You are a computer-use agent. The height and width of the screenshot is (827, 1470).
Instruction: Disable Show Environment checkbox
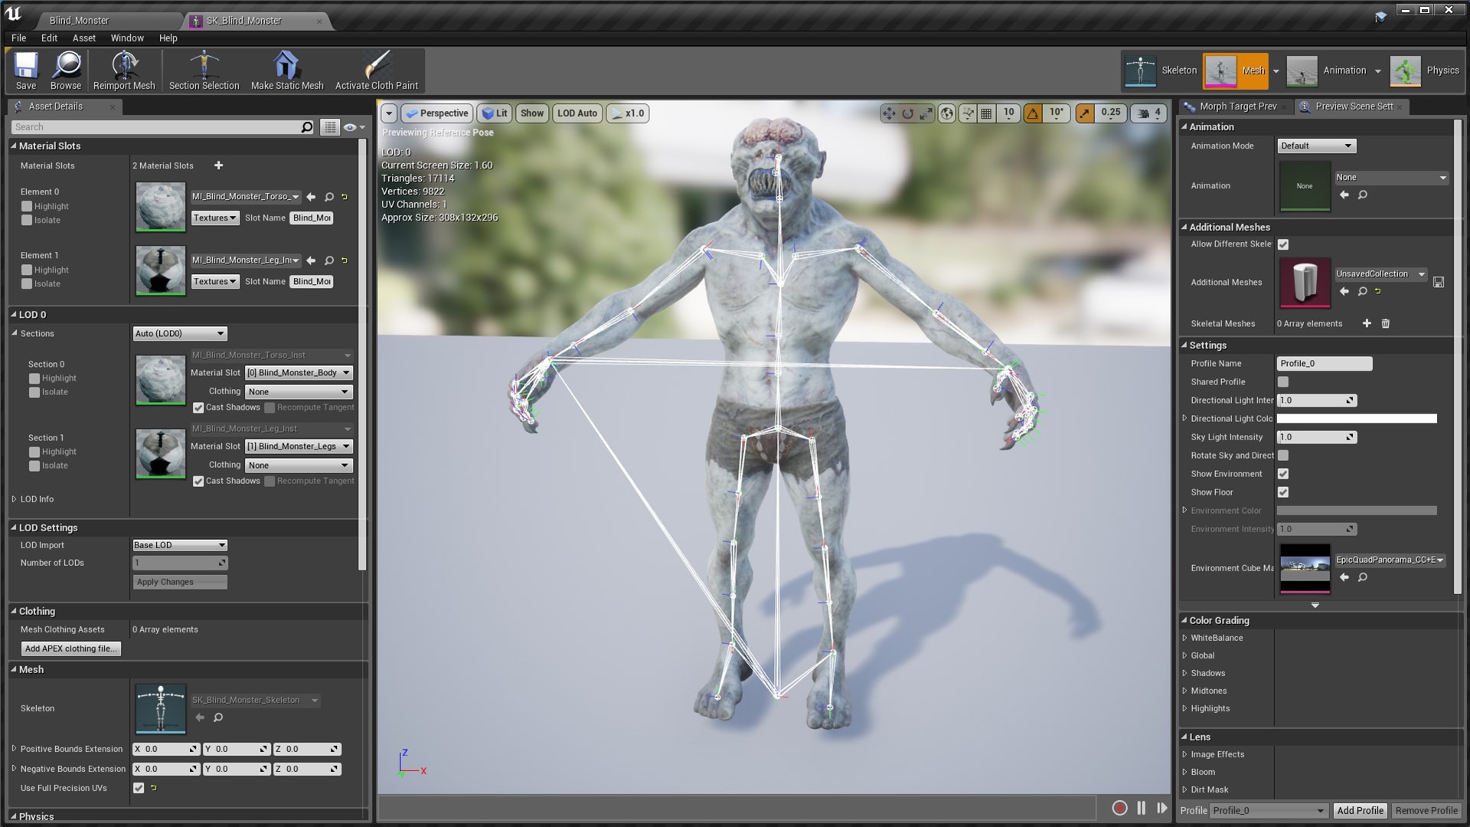click(x=1283, y=473)
